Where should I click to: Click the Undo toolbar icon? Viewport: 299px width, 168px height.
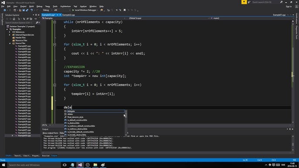coord(32,10)
